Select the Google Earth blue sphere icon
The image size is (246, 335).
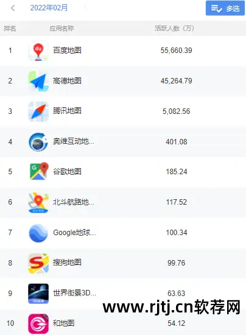click(x=38, y=233)
